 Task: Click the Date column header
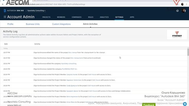tap(6, 44)
